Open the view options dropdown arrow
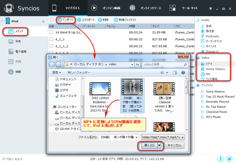This screenshot has width=236, height=164. tap(167, 72)
